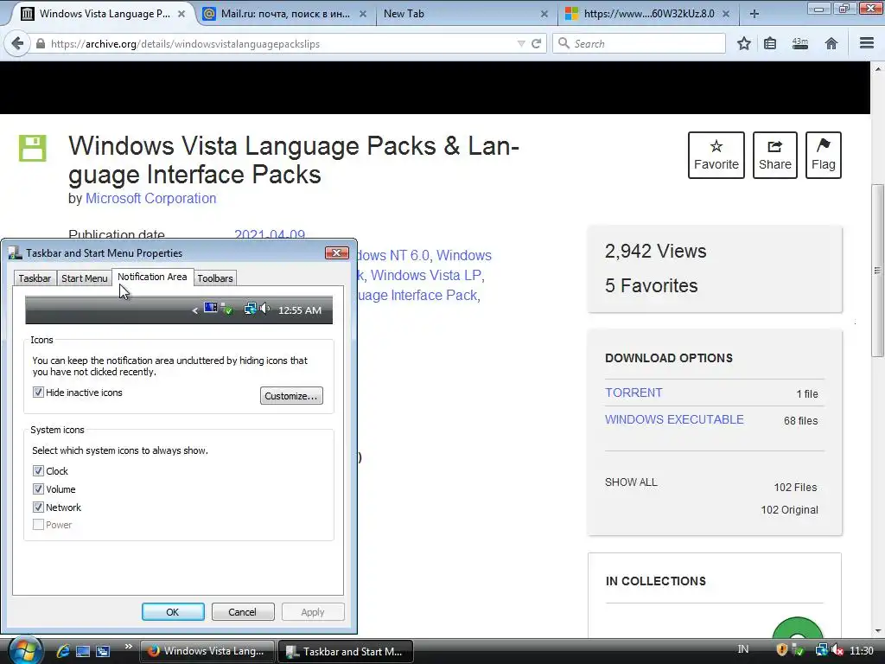Image resolution: width=885 pixels, height=664 pixels.
Task: Open the TORRENT download link
Action: (634, 393)
